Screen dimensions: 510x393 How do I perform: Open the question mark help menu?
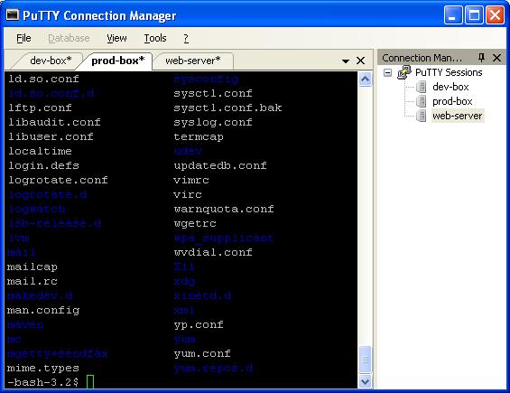[x=186, y=38]
